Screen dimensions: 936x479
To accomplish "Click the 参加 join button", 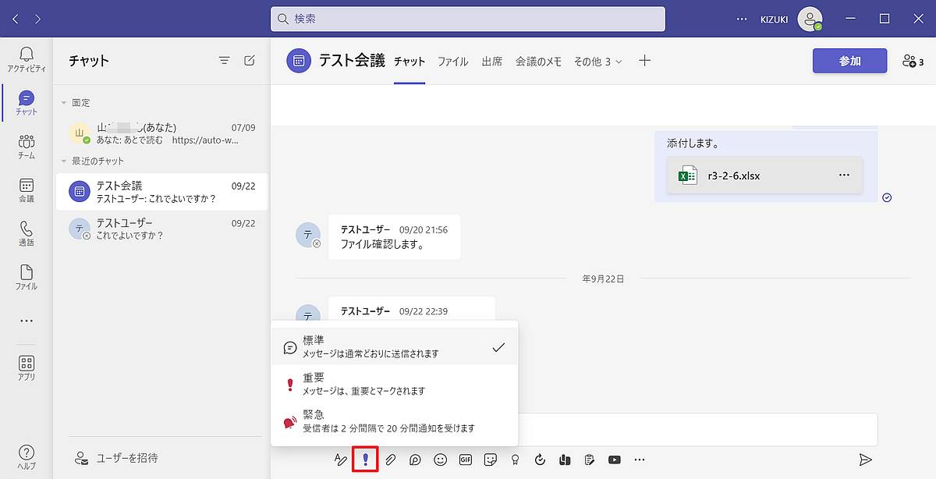I will click(x=849, y=61).
